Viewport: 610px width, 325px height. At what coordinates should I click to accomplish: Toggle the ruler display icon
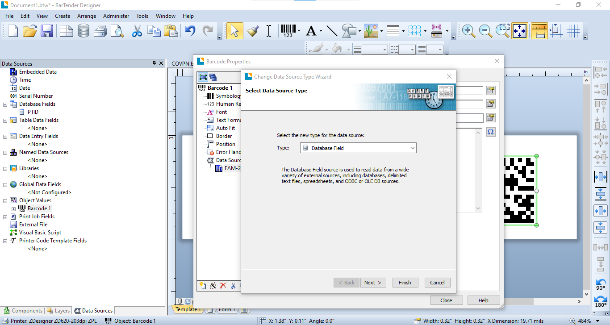pyautogui.click(x=539, y=31)
